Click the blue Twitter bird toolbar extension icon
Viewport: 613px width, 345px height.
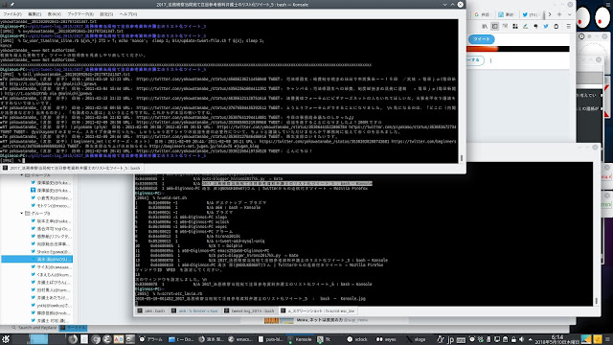click(546, 26)
